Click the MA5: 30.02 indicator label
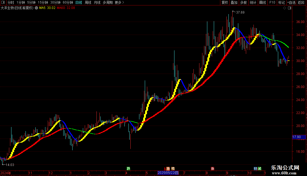 click(x=47, y=8)
